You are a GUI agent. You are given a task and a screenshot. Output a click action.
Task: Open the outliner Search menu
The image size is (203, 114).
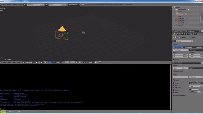click(x=184, y=31)
